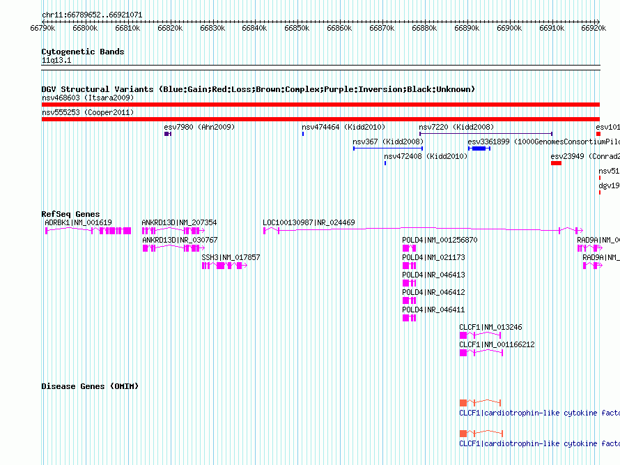Click the nsv474464 small blue gain mark
This screenshot has width=620, height=465.
(x=303, y=134)
